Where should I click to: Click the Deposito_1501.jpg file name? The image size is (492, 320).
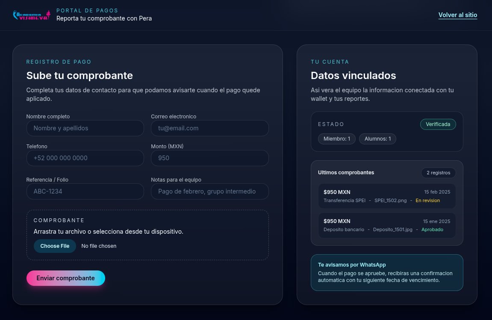[x=392, y=230]
